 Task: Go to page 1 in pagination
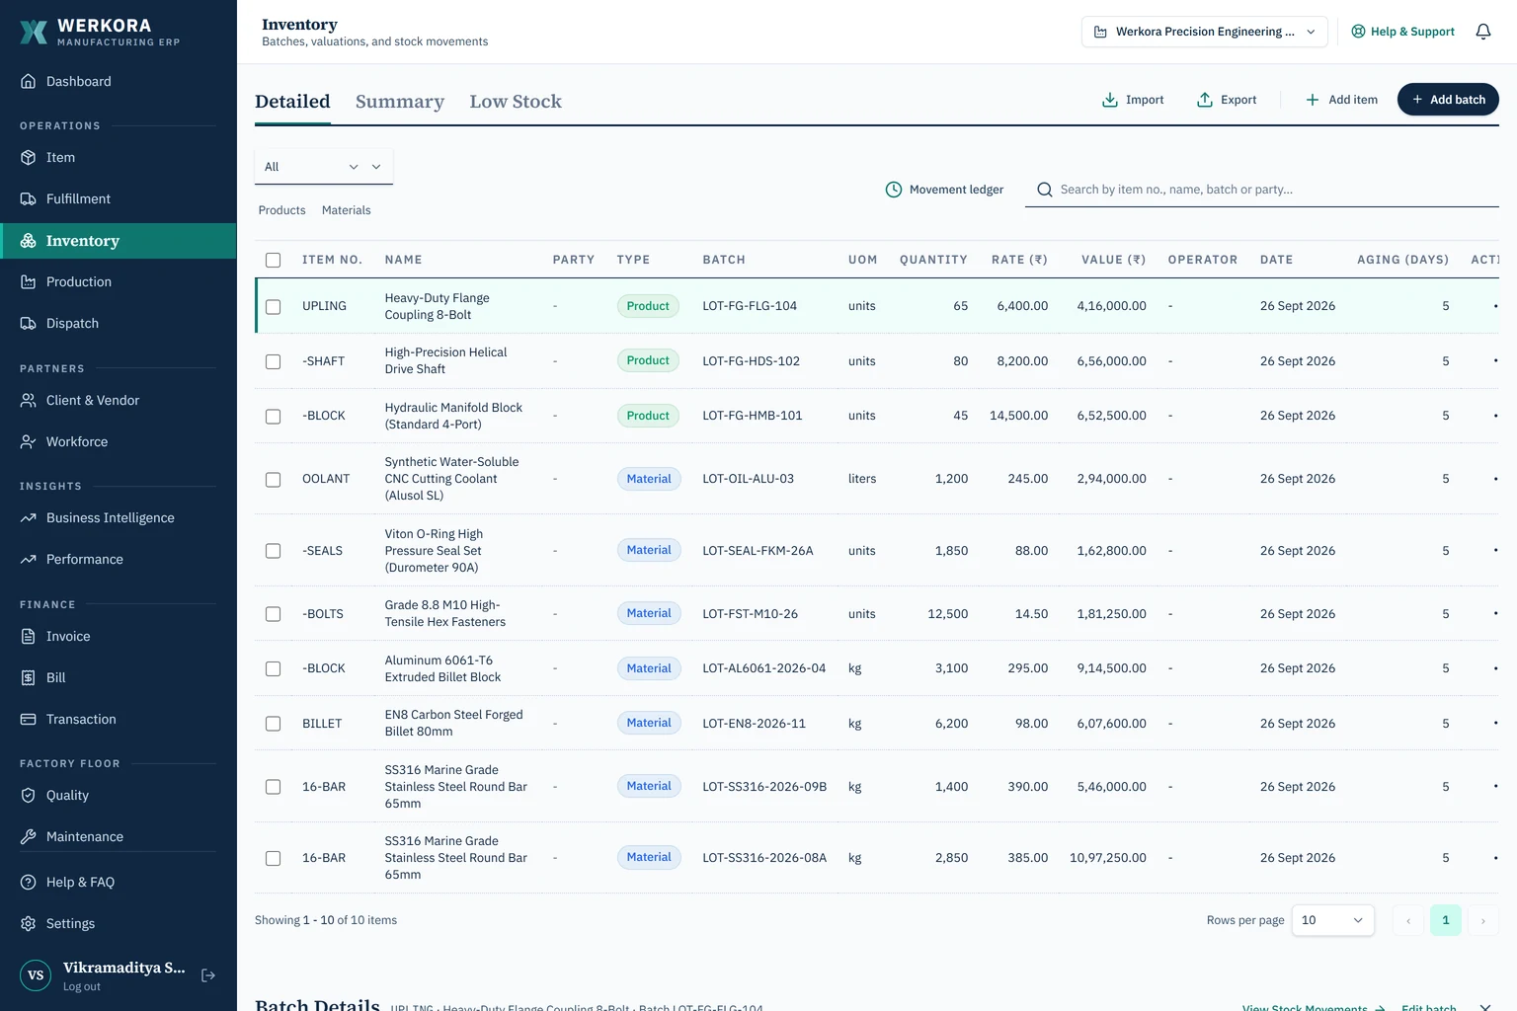(1446, 920)
